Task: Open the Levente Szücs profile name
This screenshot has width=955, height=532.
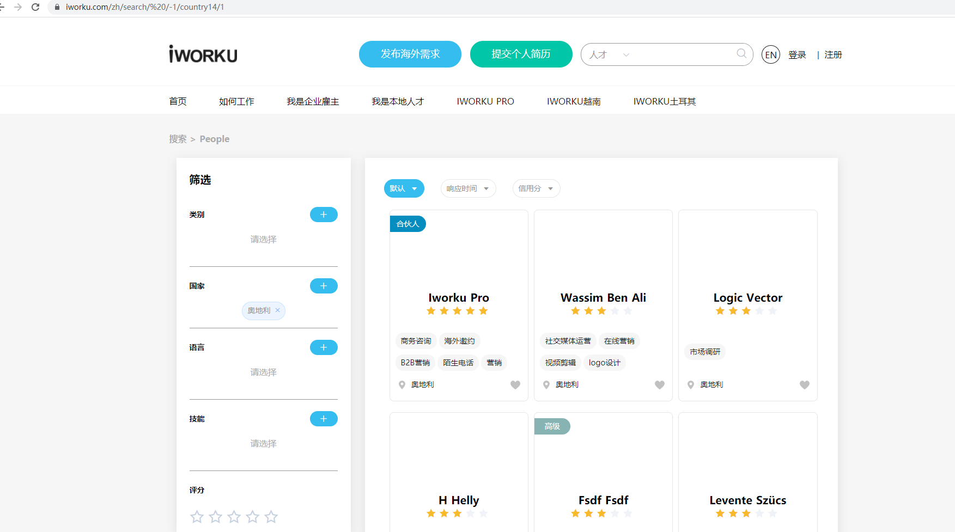Action: (748, 500)
